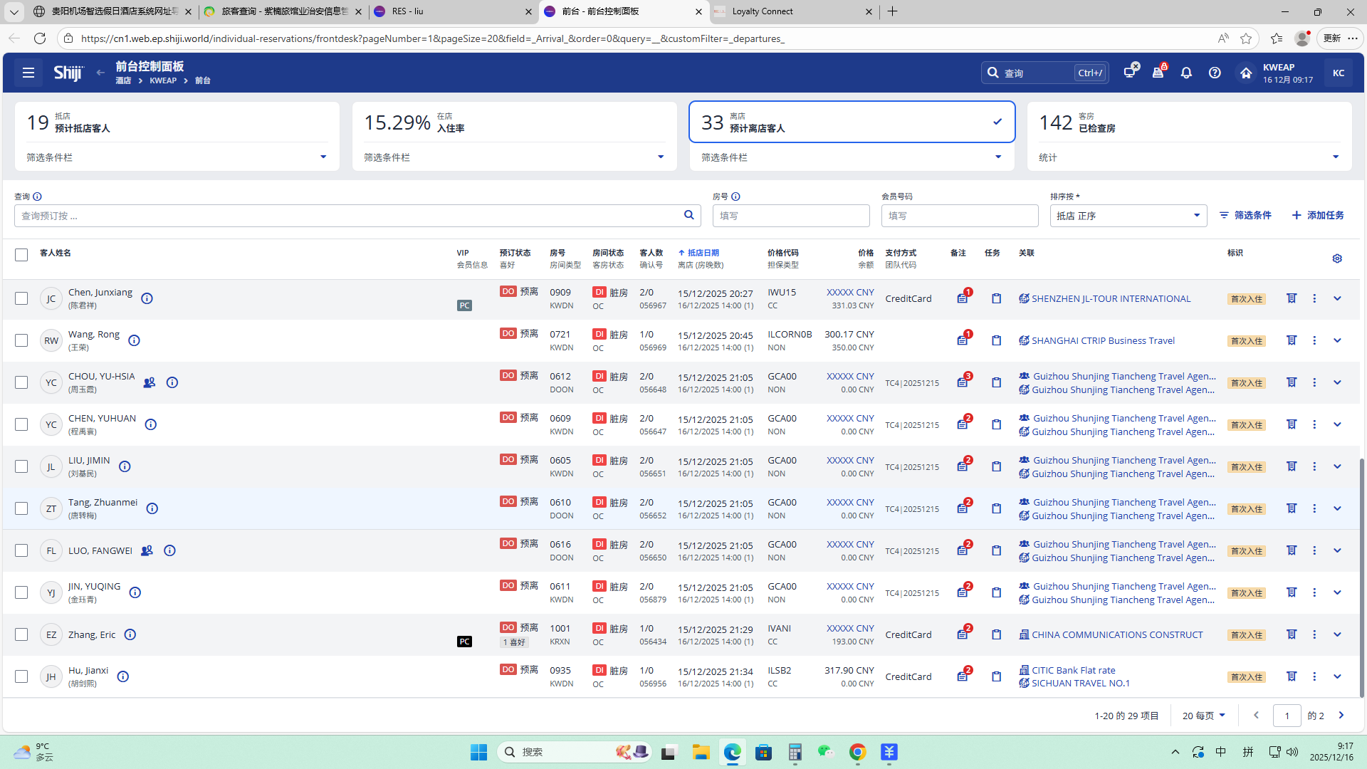The width and height of the screenshot is (1367, 769).
Task: Open three-dot menu for Zhang, Eric row
Action: pos(1314,634)
